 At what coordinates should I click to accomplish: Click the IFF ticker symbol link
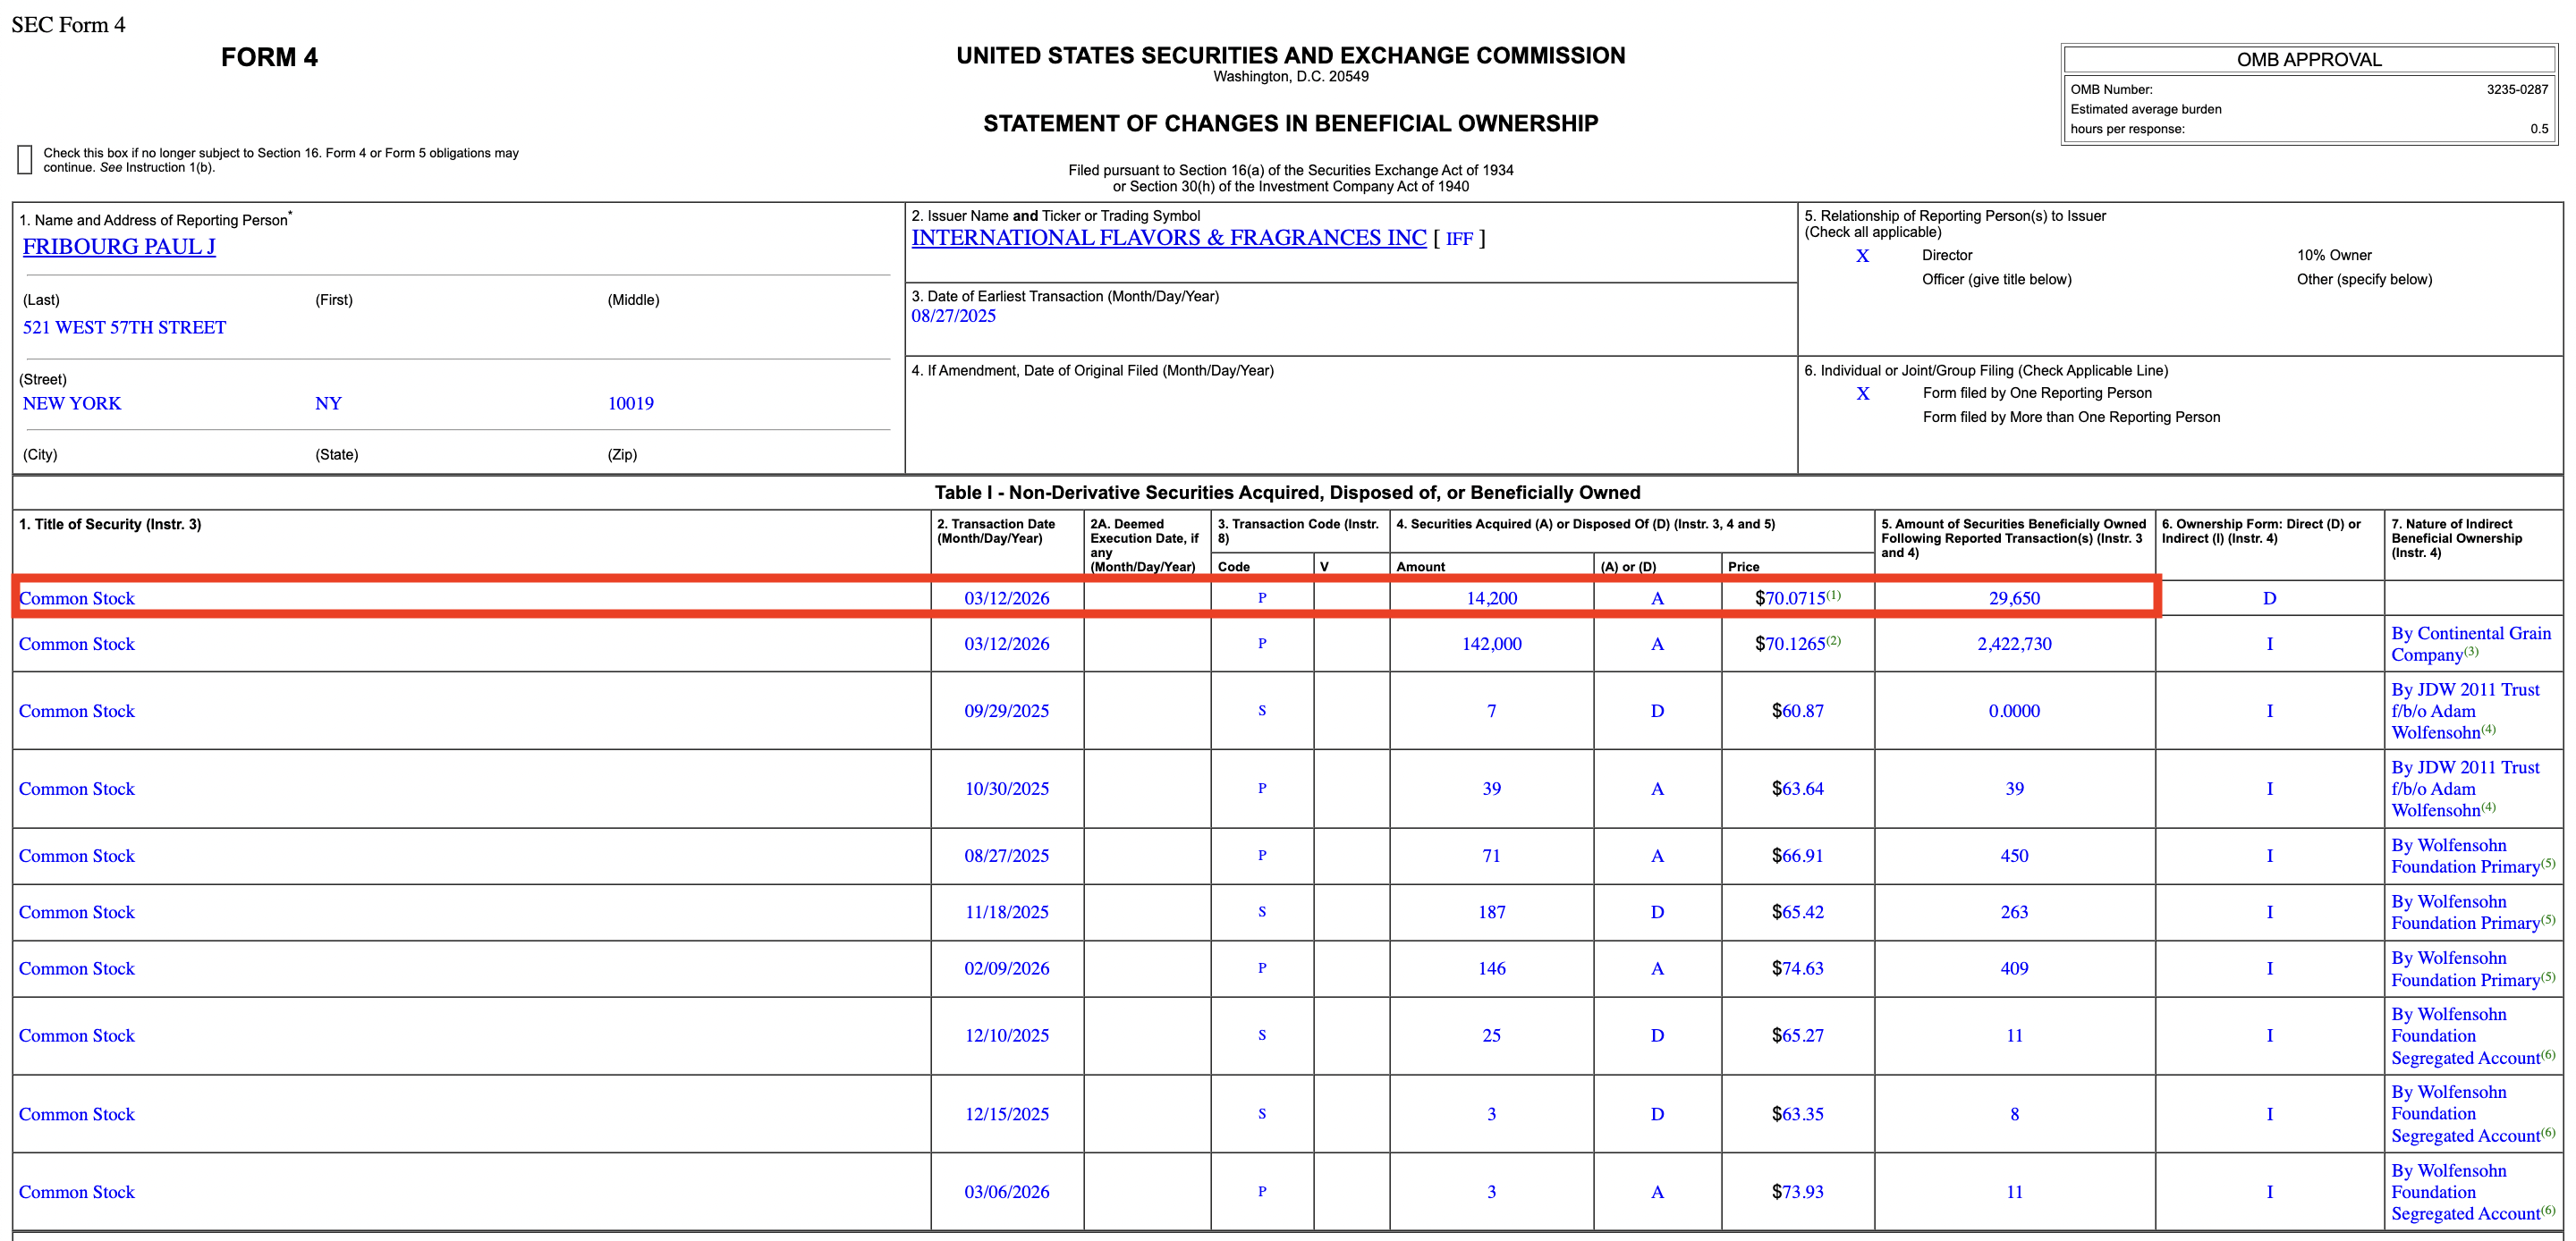1459,239
